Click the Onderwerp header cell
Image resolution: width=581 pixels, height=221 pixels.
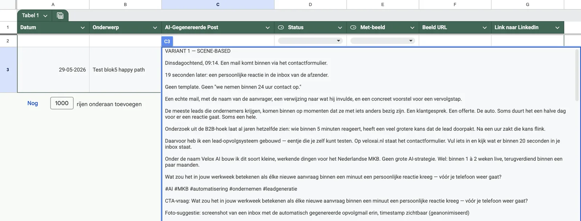[125, 28]
